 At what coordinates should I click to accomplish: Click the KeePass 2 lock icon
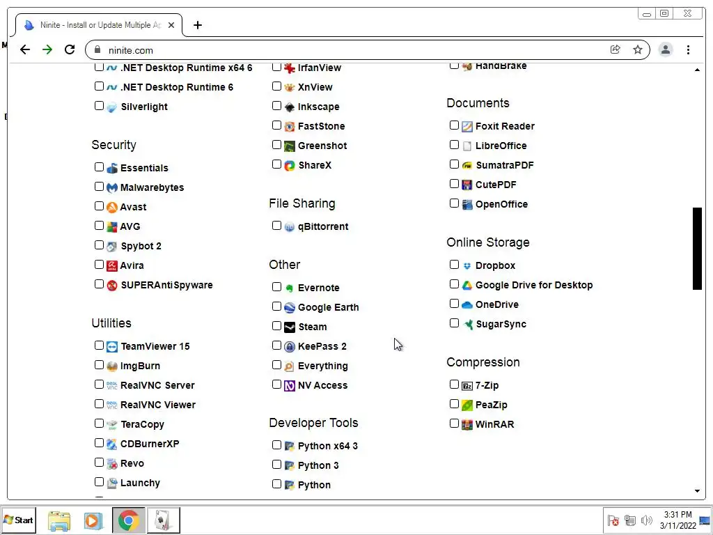290,347
